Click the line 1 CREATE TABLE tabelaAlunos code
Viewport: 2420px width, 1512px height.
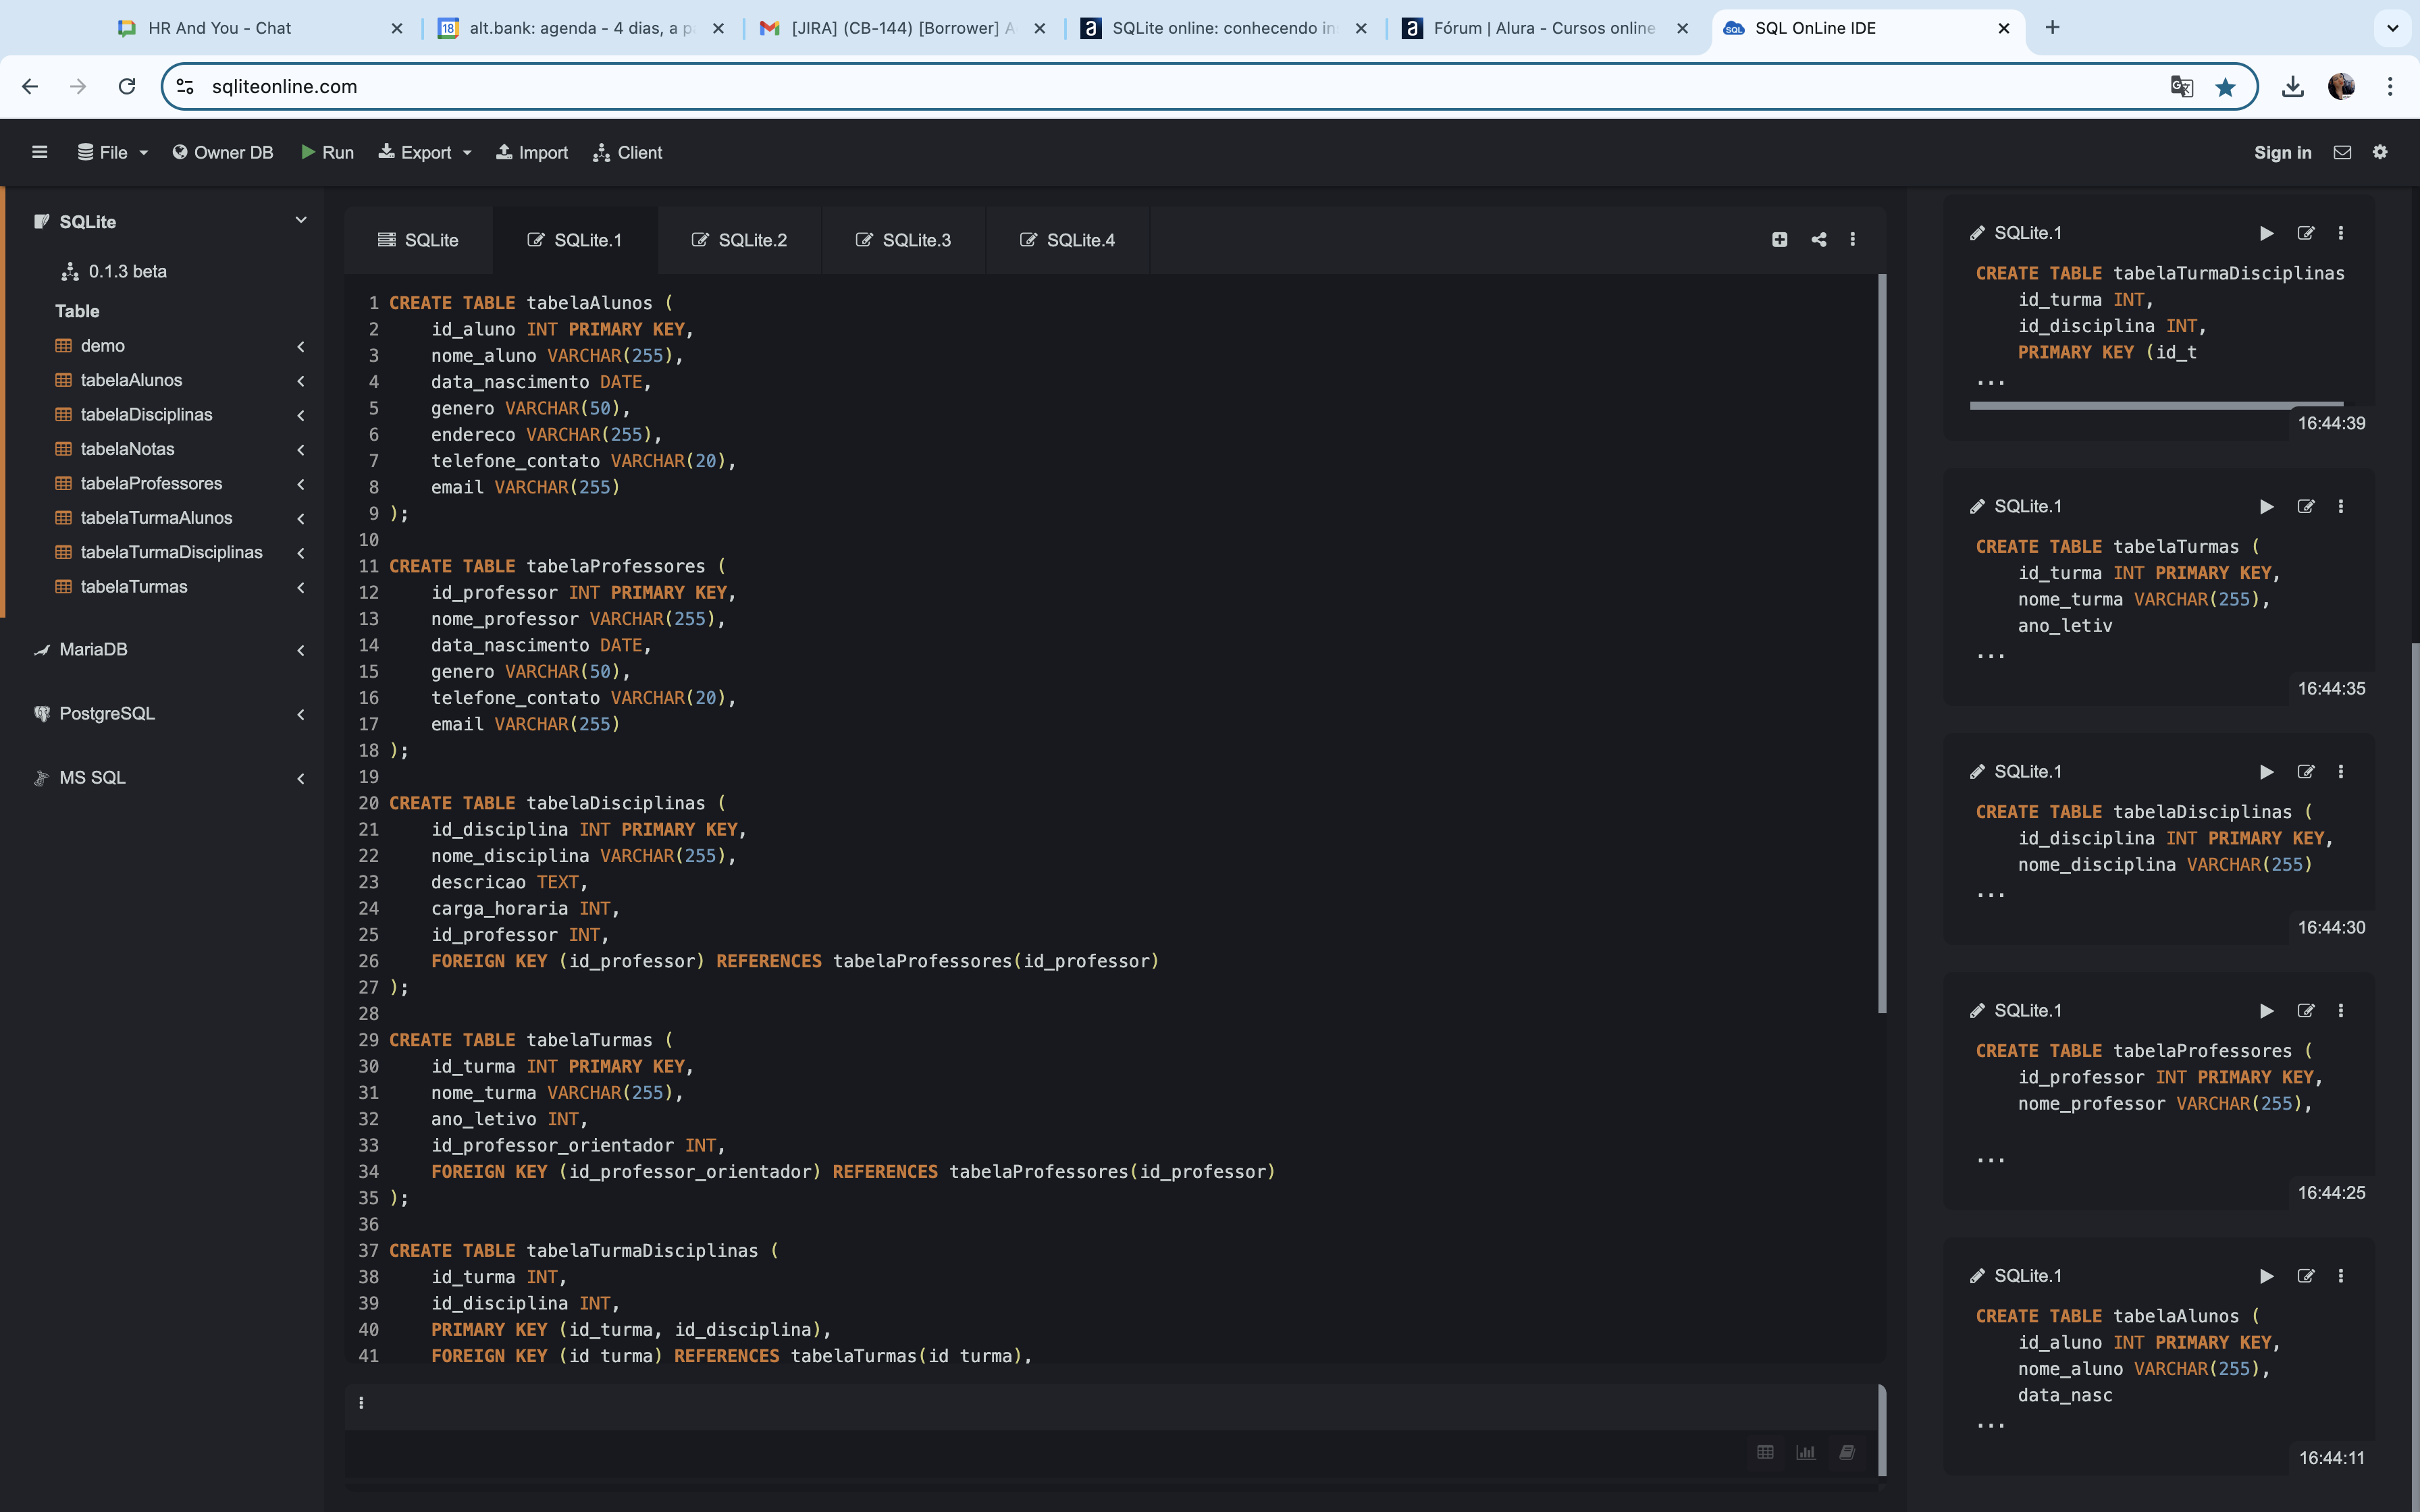click(x=530, y=303)
